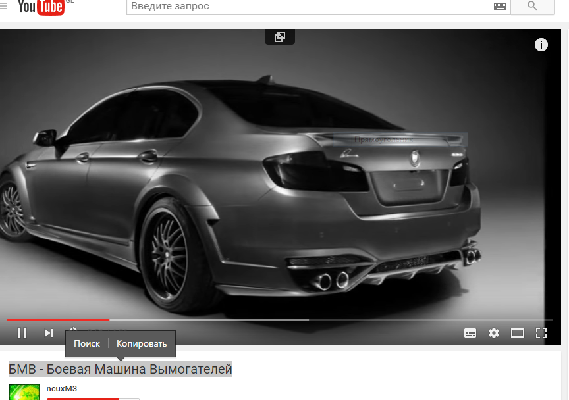Open the ncuxM3 channel avatar
Viewport: 569px width, 400px height.
click(x=24, y=391)
